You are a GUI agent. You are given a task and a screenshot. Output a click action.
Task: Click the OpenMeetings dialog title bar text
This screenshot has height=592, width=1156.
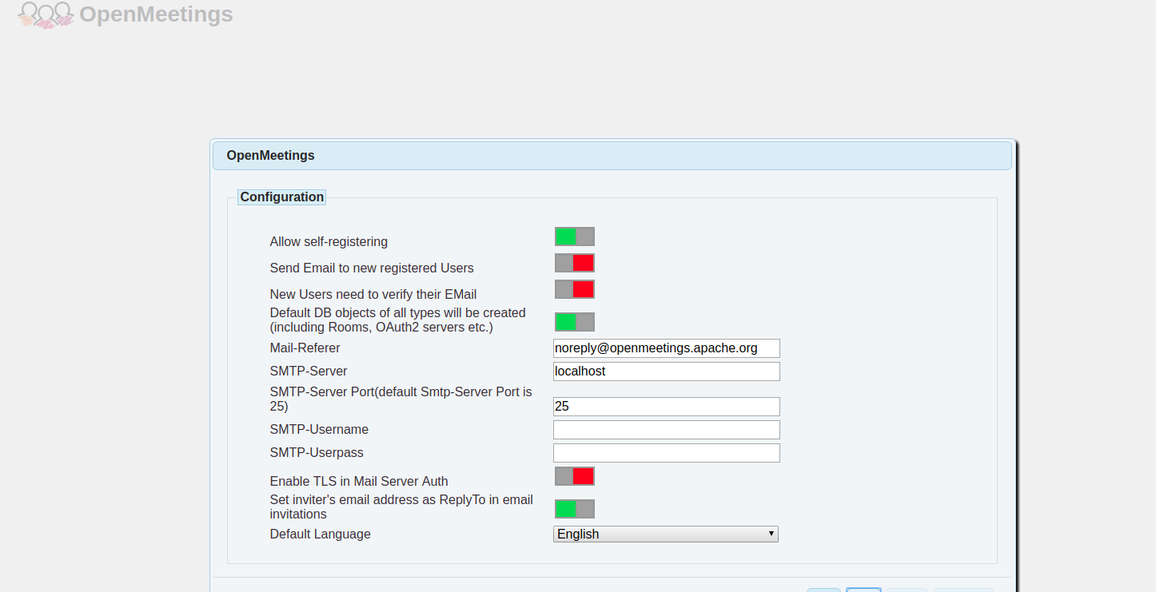tap(271, 156)
